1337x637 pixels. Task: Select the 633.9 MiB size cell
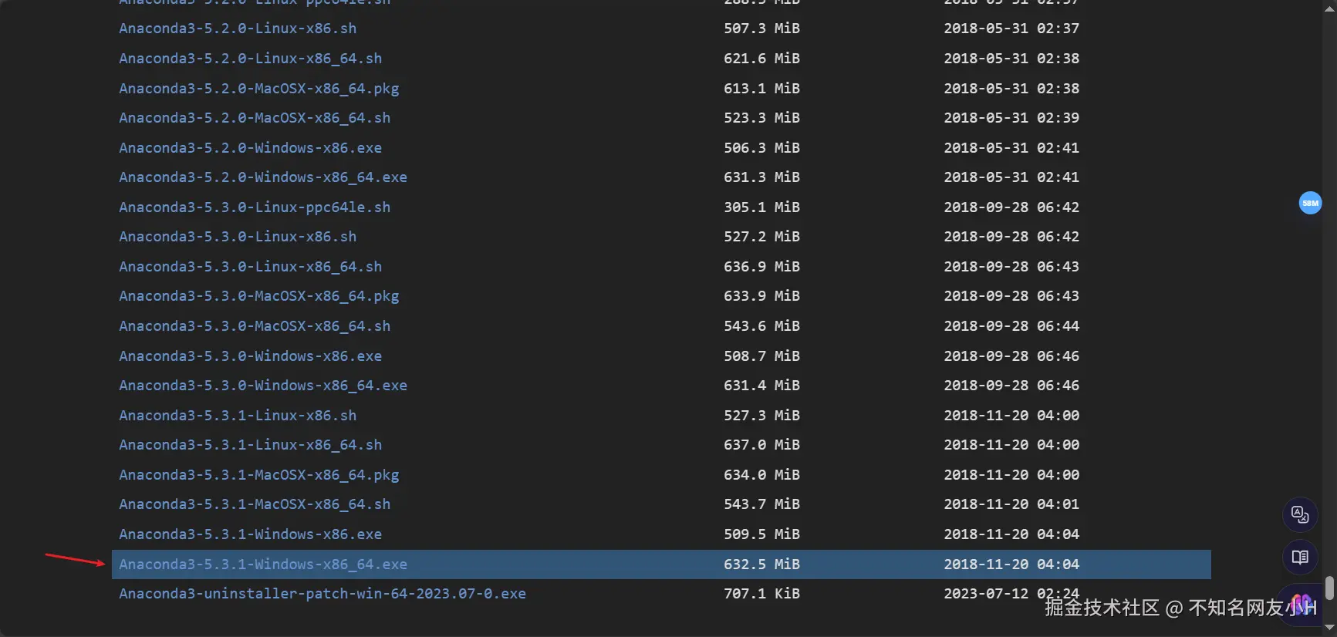click(x=761, y=296)
